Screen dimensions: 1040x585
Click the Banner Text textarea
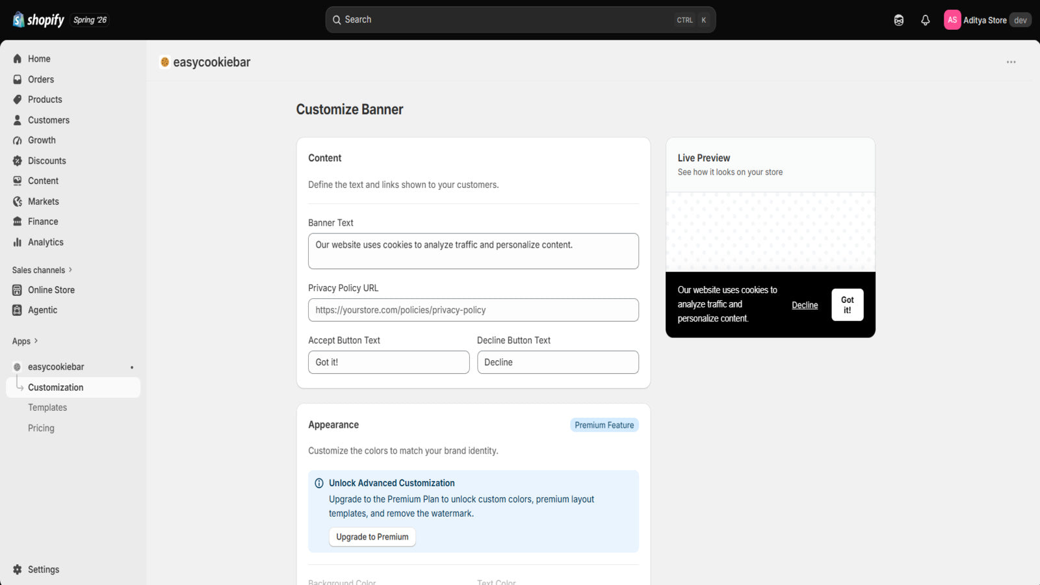coord(473,251)
